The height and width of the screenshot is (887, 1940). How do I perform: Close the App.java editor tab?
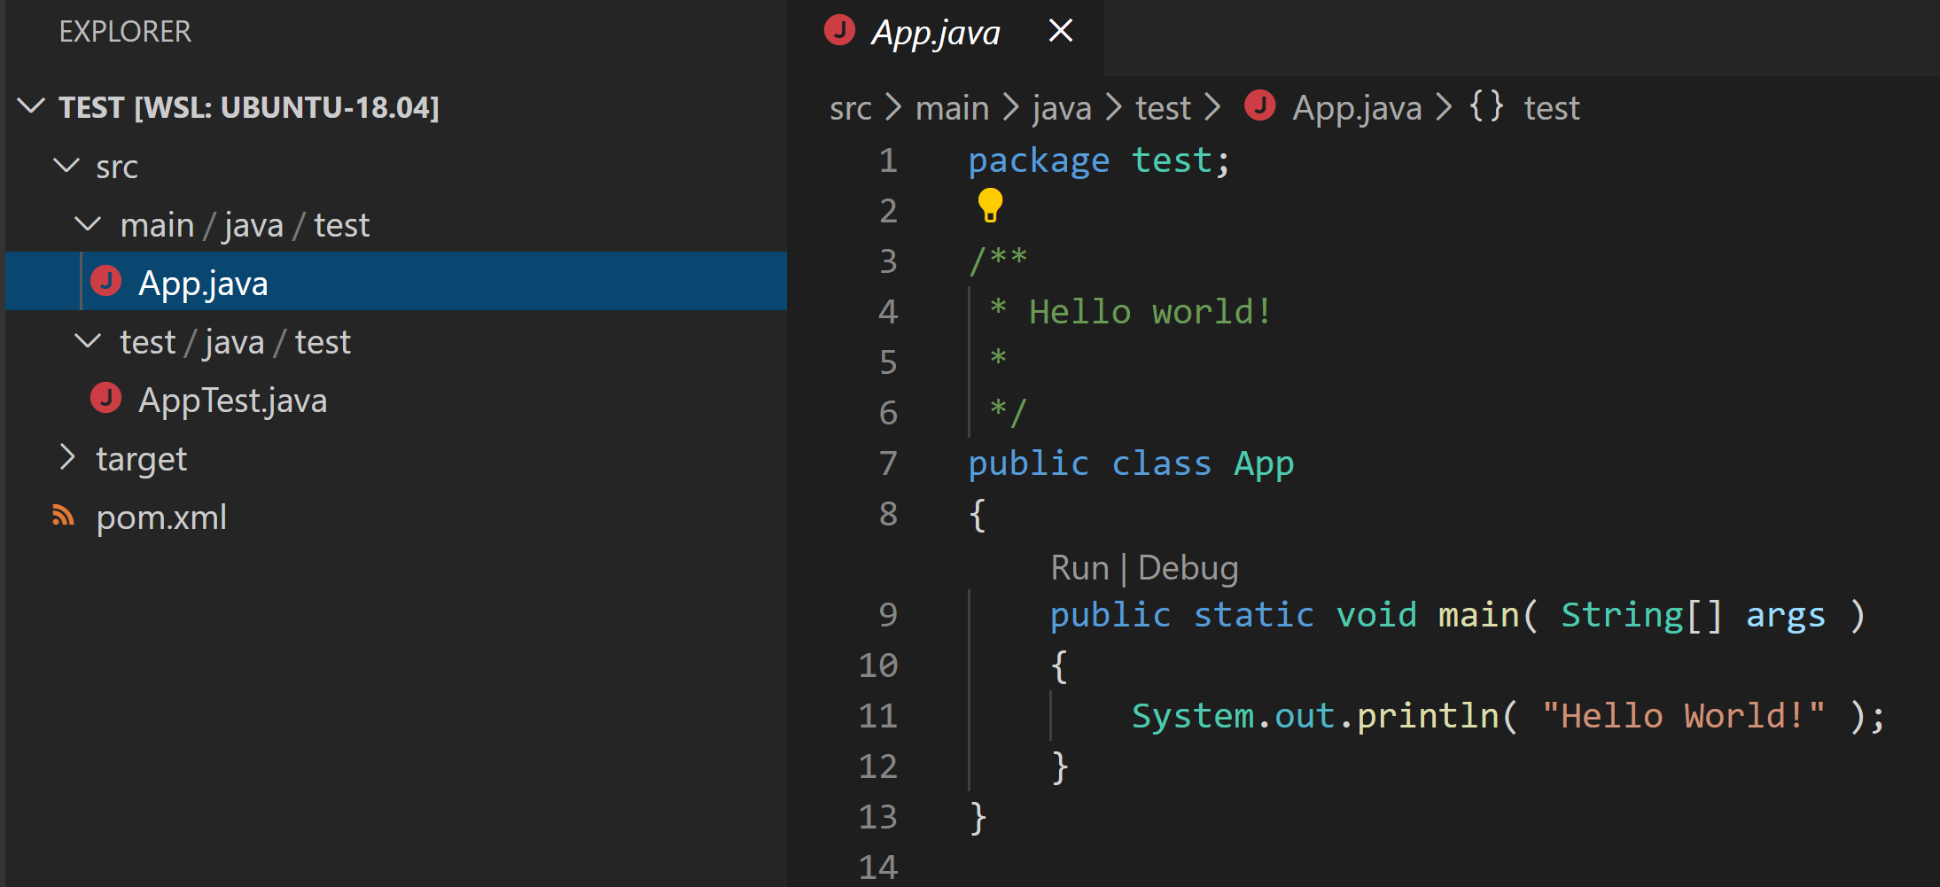coord(1060,30)
